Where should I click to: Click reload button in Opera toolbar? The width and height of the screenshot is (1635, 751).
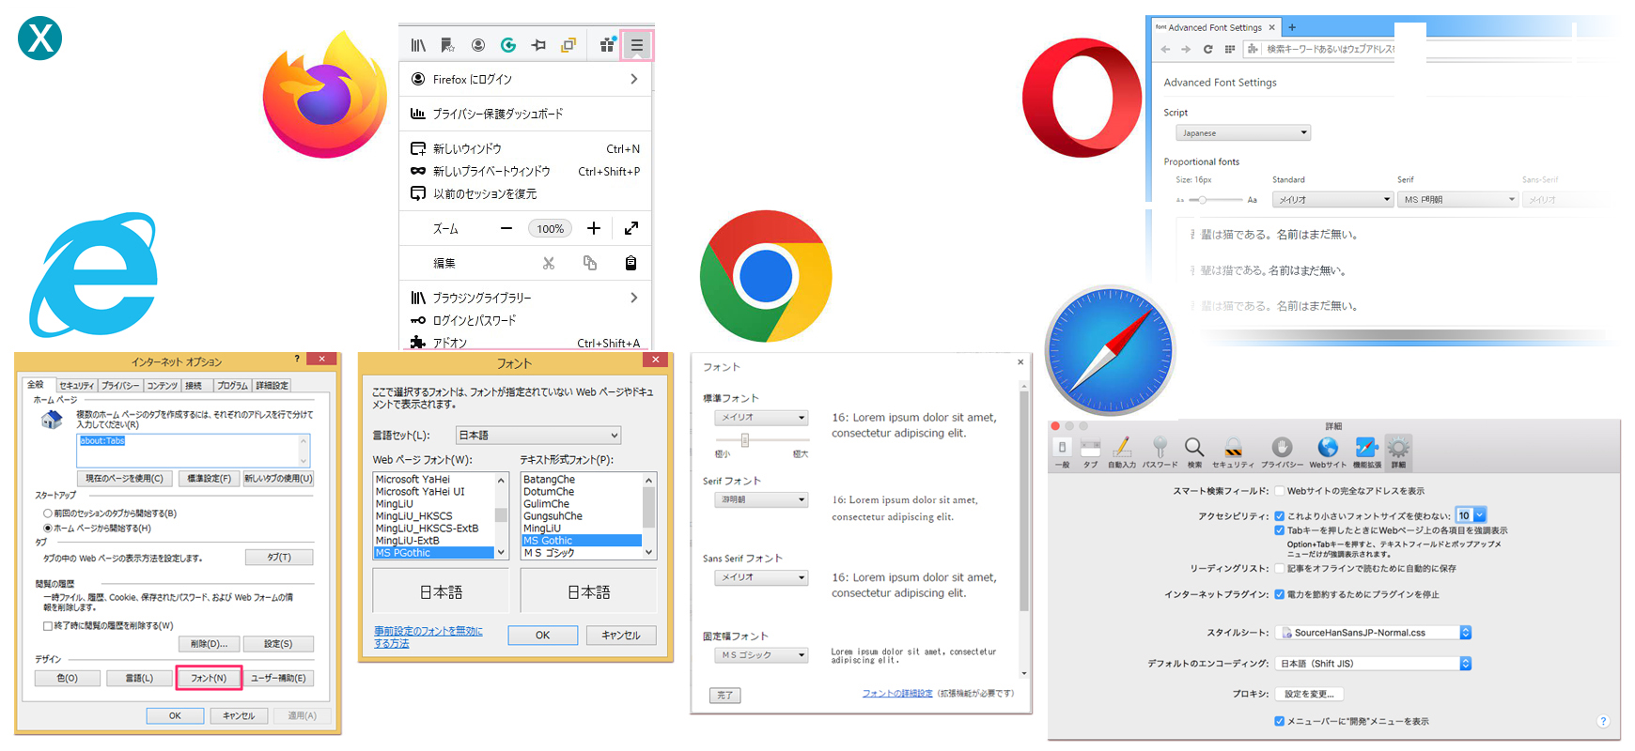coord(1207,49)
